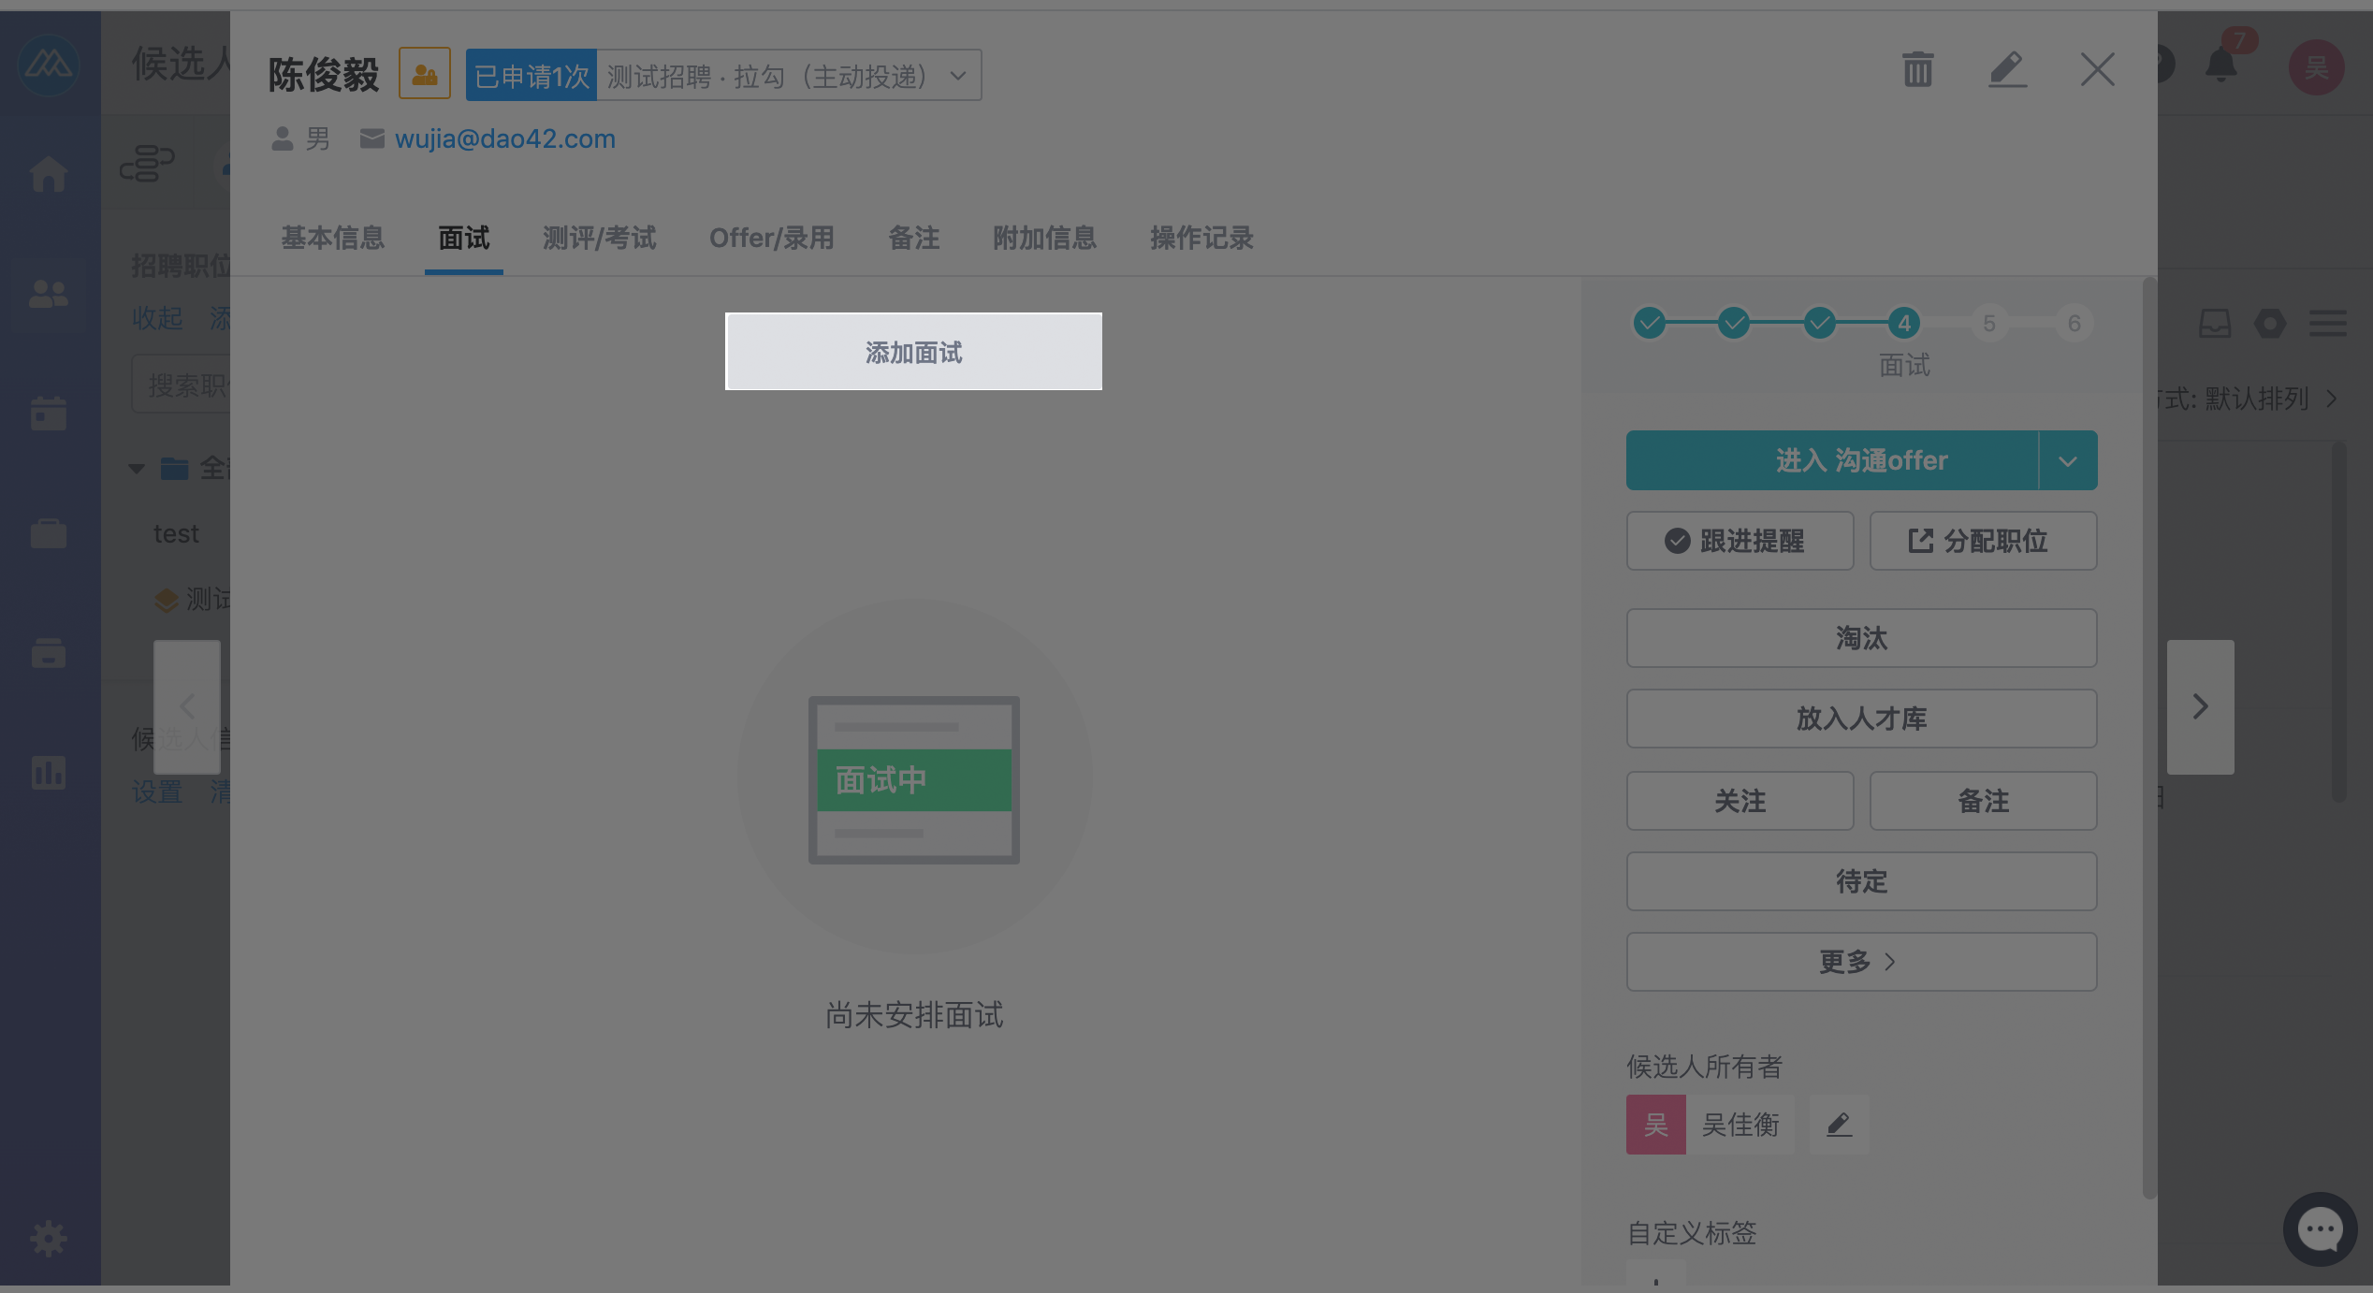Expand the chevron on 进入沟通offer button
Screen dimensions: 2373x1293
pos(2068,459)
